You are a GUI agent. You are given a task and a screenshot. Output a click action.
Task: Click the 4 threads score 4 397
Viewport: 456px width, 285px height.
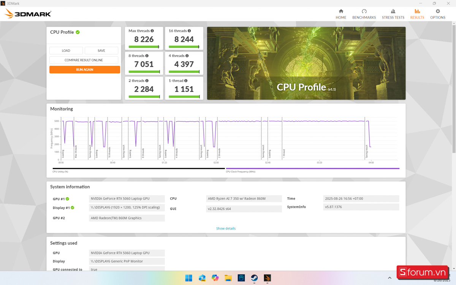pyautogui.click(x=184, y=64)
